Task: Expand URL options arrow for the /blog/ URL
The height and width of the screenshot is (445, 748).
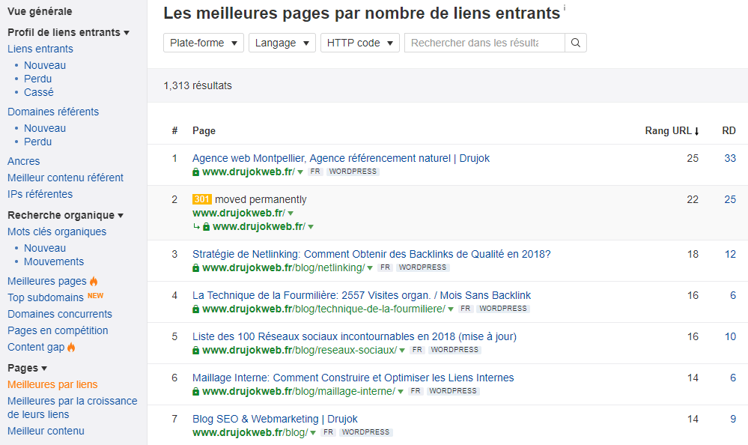Action: (313, 433)
